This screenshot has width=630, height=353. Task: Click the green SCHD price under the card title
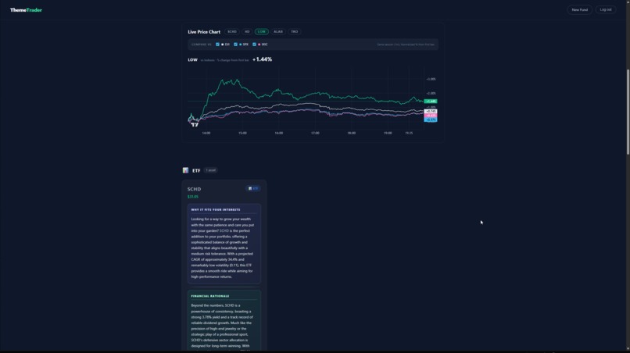tap(193, 196)
